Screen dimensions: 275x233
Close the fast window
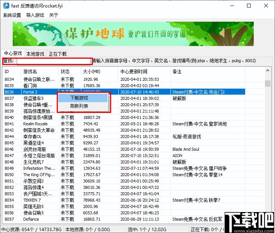coord(266,6)
